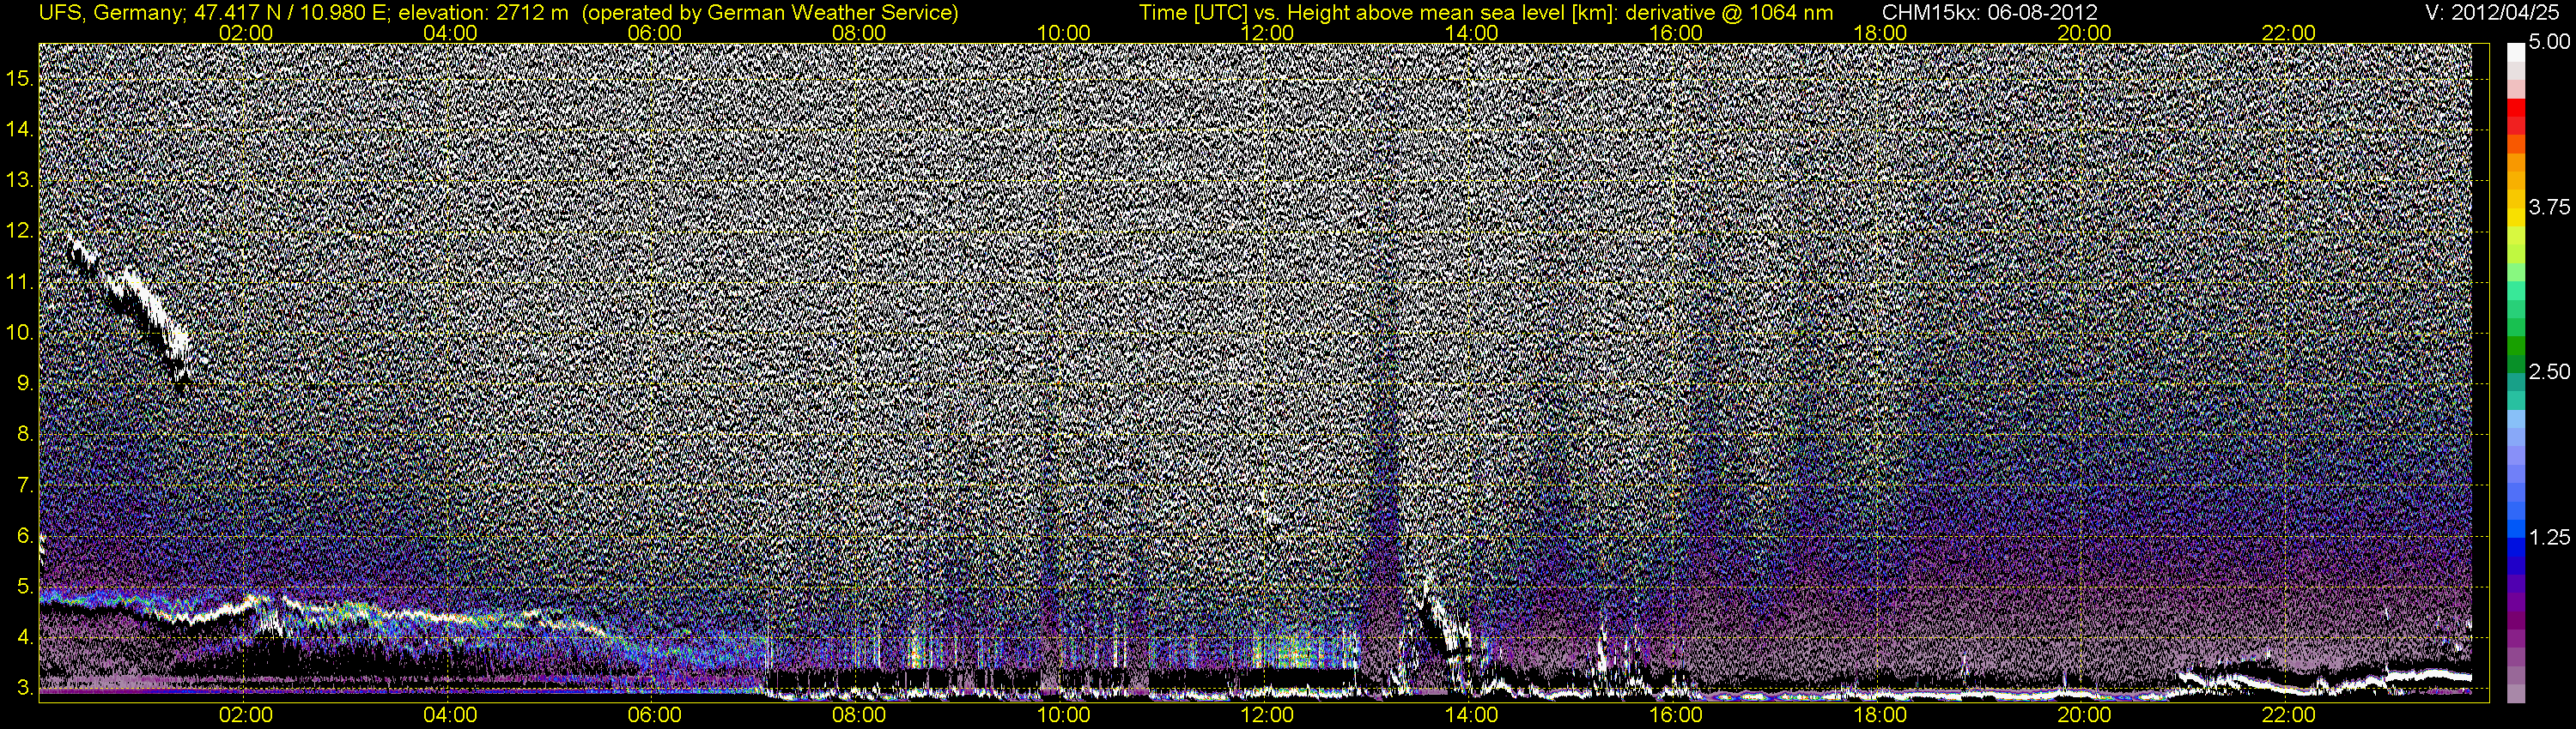Click the 08:00 label on the bottom time axis
Viewport: 2576px width, 729px height.
coord(859,715)
